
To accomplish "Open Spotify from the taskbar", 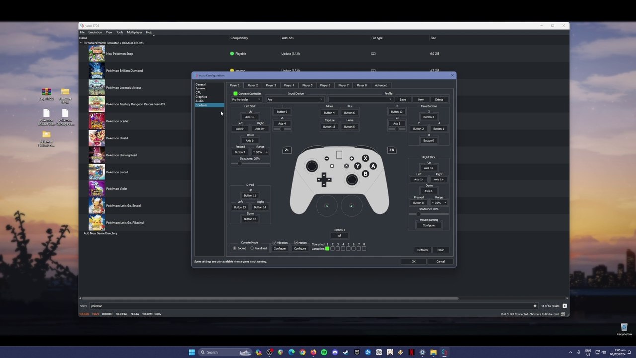I will point(324,352).
